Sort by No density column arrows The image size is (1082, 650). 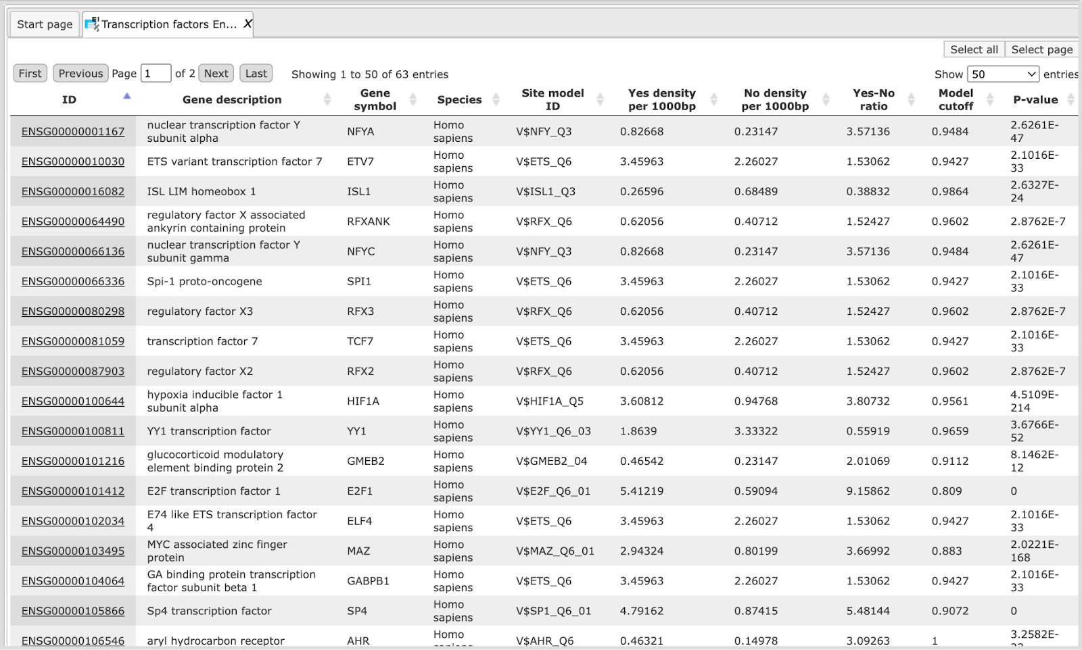point(826,99)
